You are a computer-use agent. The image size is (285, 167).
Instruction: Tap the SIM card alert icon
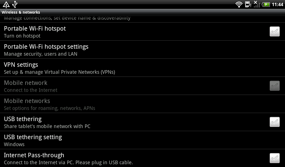[248, 4]
